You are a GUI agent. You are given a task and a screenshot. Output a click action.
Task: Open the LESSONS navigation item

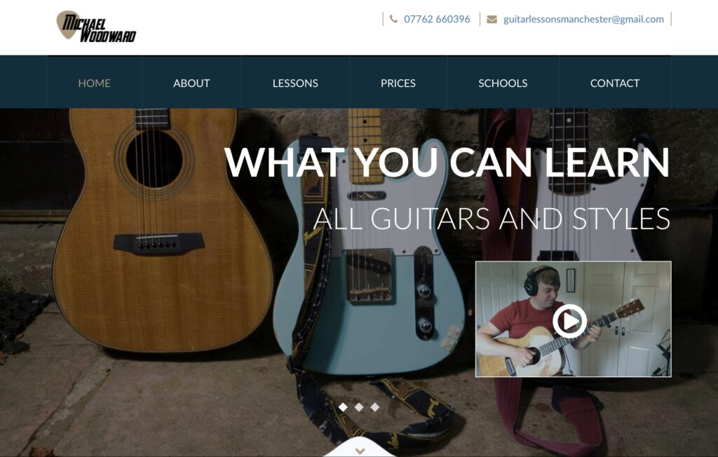[295, 83]
